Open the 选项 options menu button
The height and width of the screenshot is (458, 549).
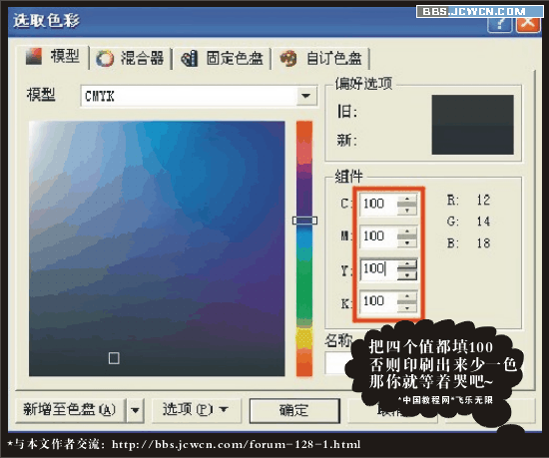(x=196, y=409)
